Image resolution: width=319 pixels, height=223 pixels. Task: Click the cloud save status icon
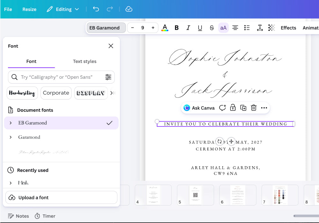pyautogui.click(x=129, y=9)
